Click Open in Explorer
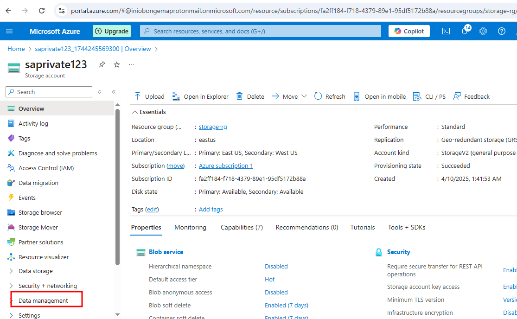 (200, 96)
